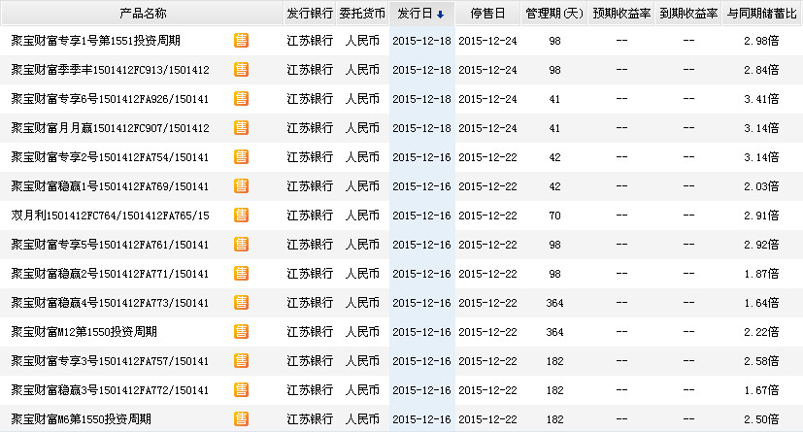803x432 pixels.
Task: Select the 1.87倍 savings ratio value
Action: 761,274
